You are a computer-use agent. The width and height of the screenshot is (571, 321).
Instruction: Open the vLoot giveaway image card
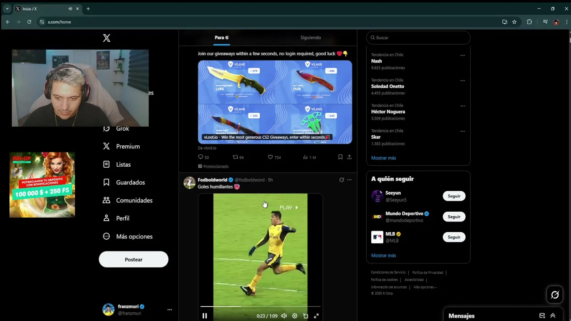click(275, 102)
